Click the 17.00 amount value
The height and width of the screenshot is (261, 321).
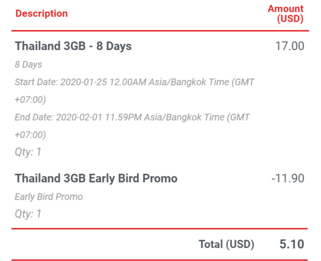pos(290,46)
